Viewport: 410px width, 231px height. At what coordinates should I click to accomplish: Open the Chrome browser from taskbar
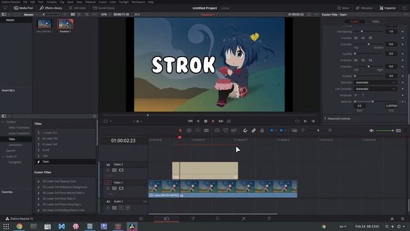point(19,227)
